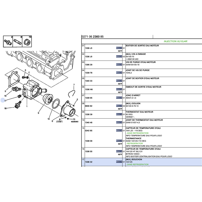Click part number 1340 48
Image resolution: width=202 pixels, height=202 pixels.
[x=89, y=122]
